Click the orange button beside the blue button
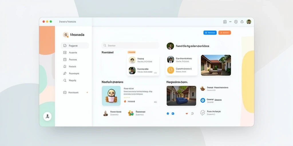Viewport: 293px width, 146px height. point(225,33)
